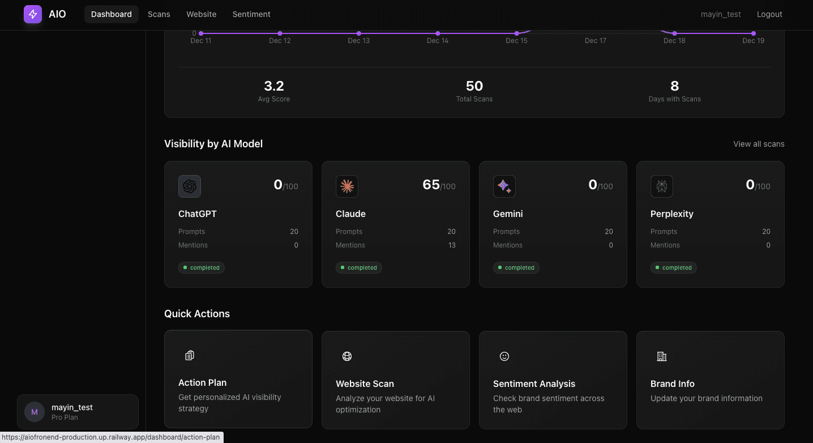
Task: Open the mayin_test Pro Plan profile card
Action: point(78,412)
